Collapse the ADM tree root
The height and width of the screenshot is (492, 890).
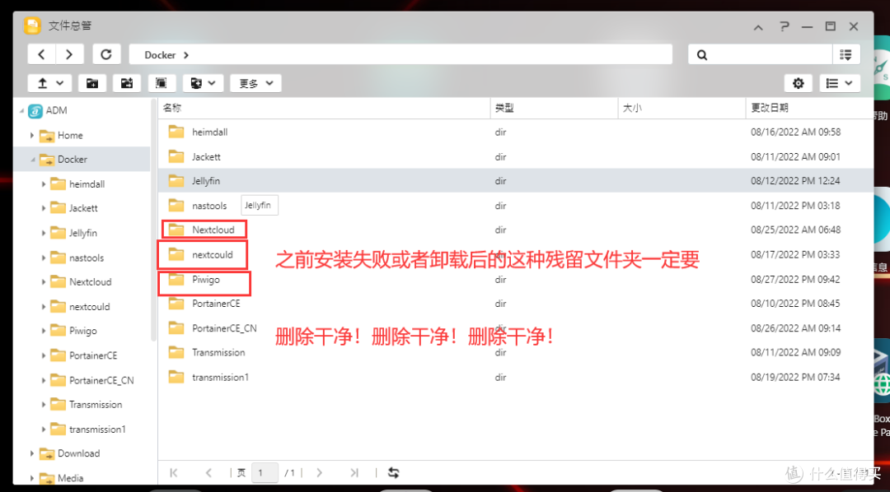click(x=21, y=110)
